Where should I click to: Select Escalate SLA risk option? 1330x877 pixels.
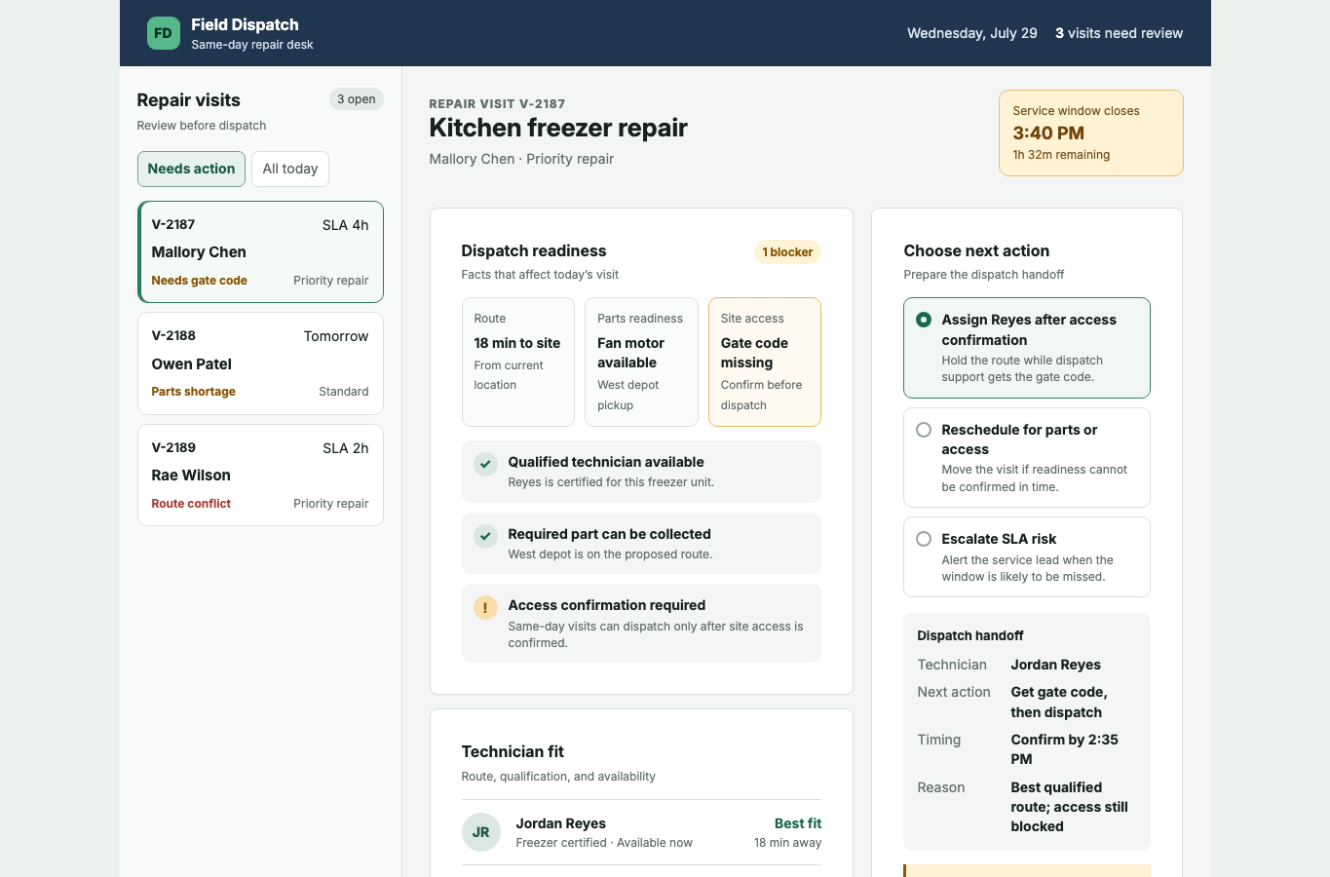click(1027, 556)
